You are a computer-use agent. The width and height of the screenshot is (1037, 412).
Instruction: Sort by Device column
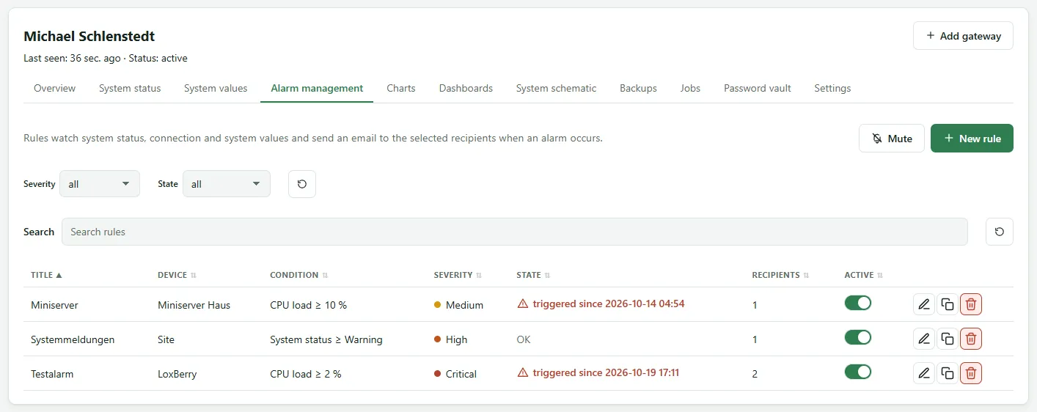click(177, 275)
